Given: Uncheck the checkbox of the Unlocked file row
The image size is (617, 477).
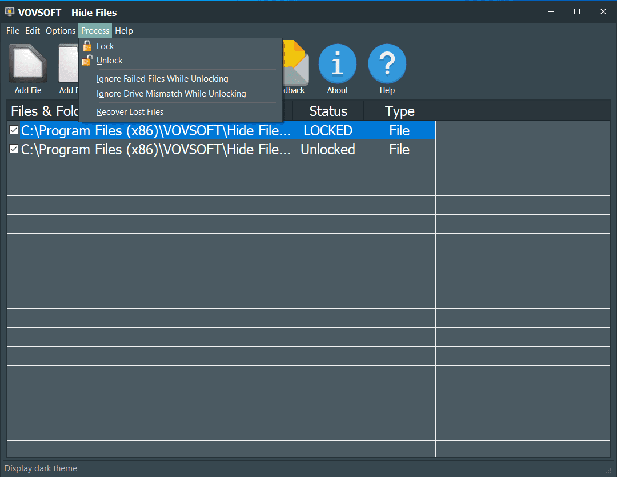Looking at the screenshot, I should (14, 149).
